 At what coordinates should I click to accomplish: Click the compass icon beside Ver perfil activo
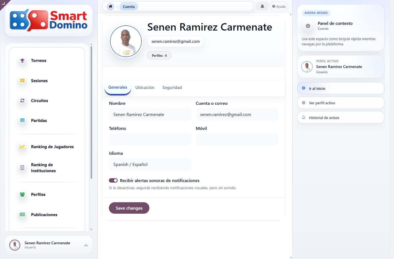click(304, 103)
